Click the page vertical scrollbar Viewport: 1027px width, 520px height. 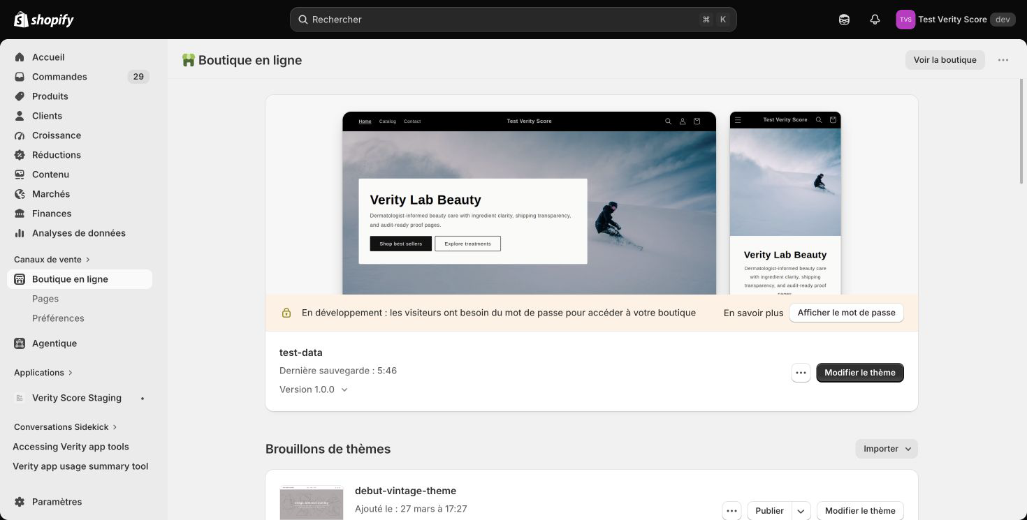pos(1022,133)
